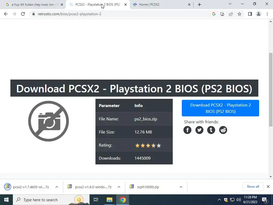Click the page vertical scrollbar thumb
Viewport: 273px width, 205px height.
tap(271, 90)
